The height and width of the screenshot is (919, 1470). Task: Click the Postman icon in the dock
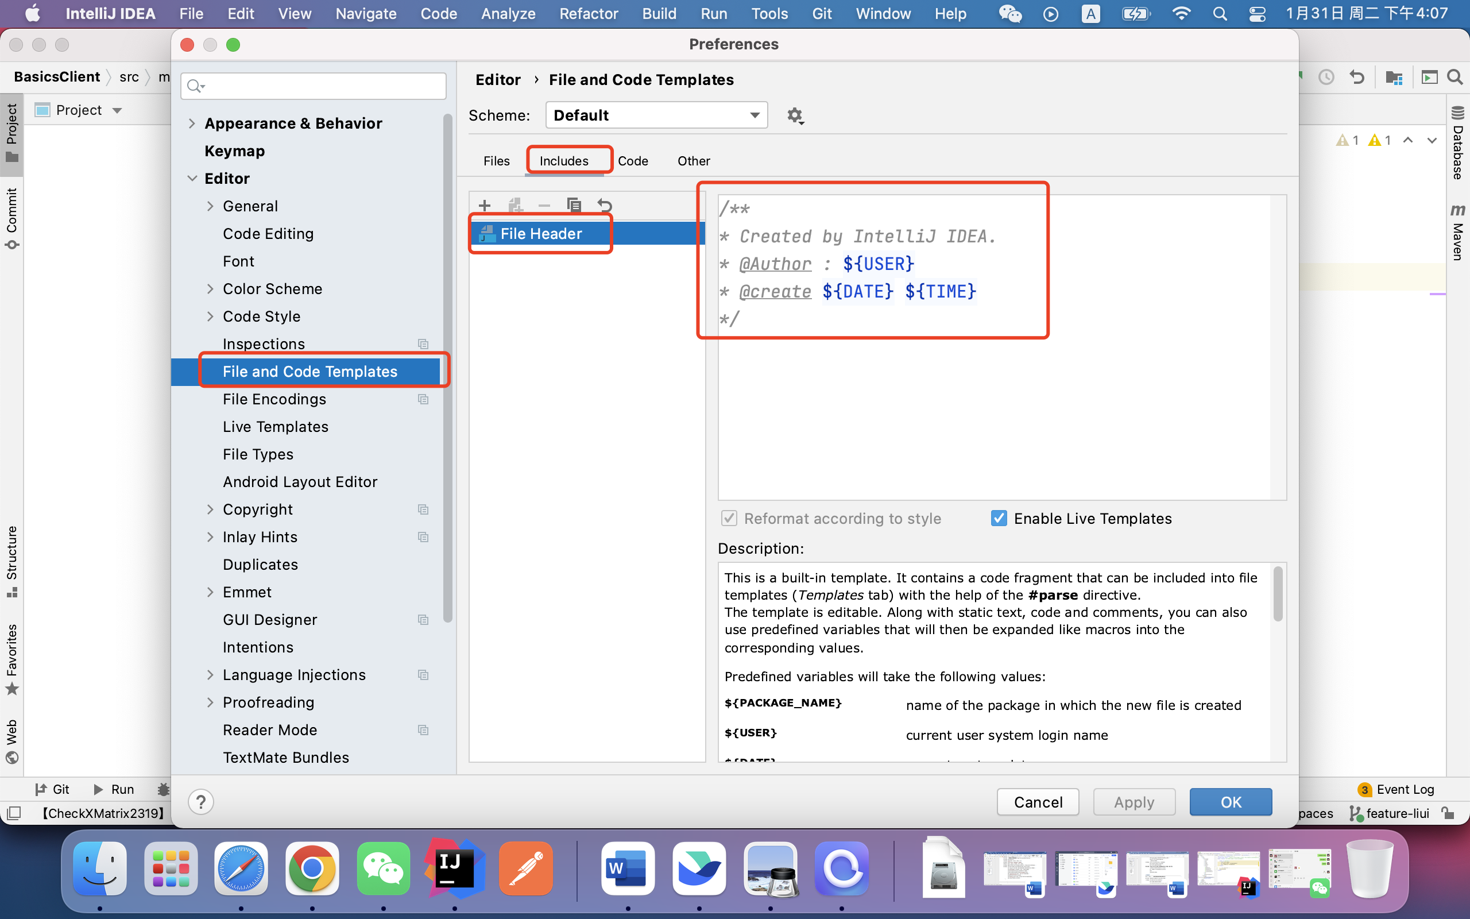pyautogui.click(x=525, y=869)
